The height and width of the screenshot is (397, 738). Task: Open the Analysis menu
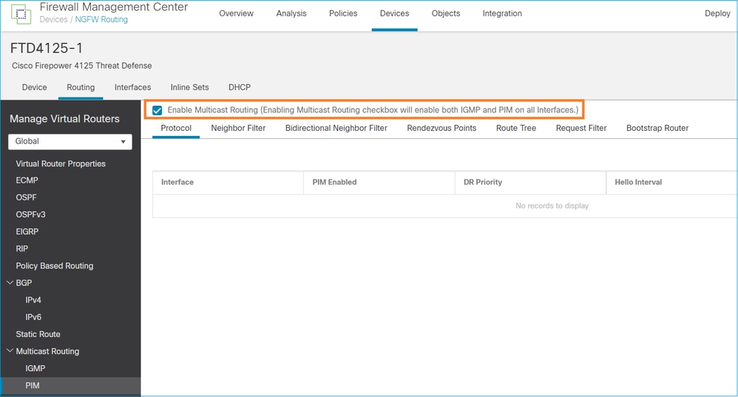coord(291,13)
